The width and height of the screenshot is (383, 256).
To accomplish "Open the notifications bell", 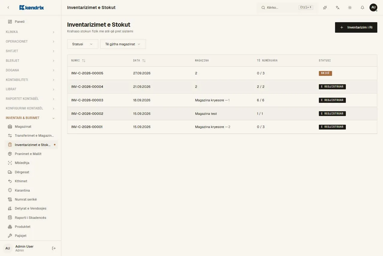I will coord(362,7).
